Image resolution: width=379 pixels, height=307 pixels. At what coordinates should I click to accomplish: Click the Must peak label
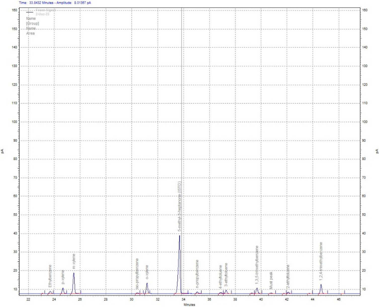271,280
